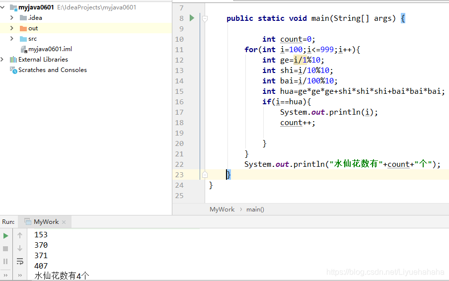The image size is (449, 281).
Task: Click the output '水仙花数有4个'
Action: pos(62,276)
